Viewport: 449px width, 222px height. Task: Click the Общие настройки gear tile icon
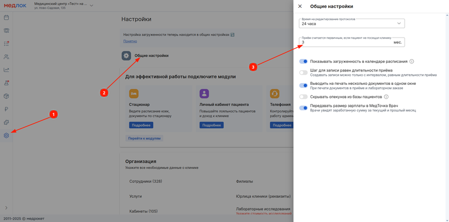(x=126, y=56)
